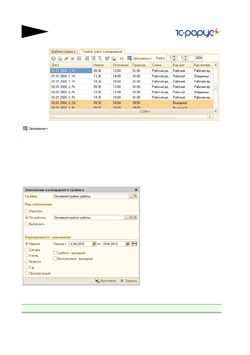Image resolution: width=250 pixels, height=355 pixels.
Task: Select the Произвольный radio button
Action: point(27,273)
